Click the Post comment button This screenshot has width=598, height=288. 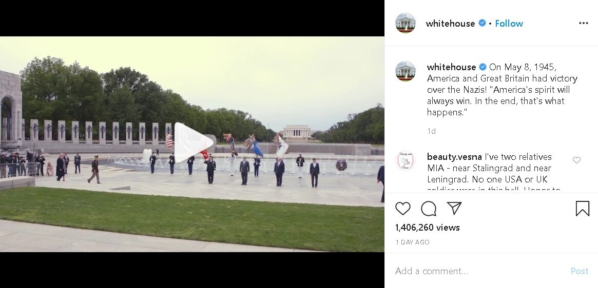pyautogui.click(x=580, y=271)
